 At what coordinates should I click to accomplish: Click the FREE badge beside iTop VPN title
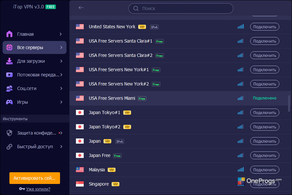[x=51, y=7]
